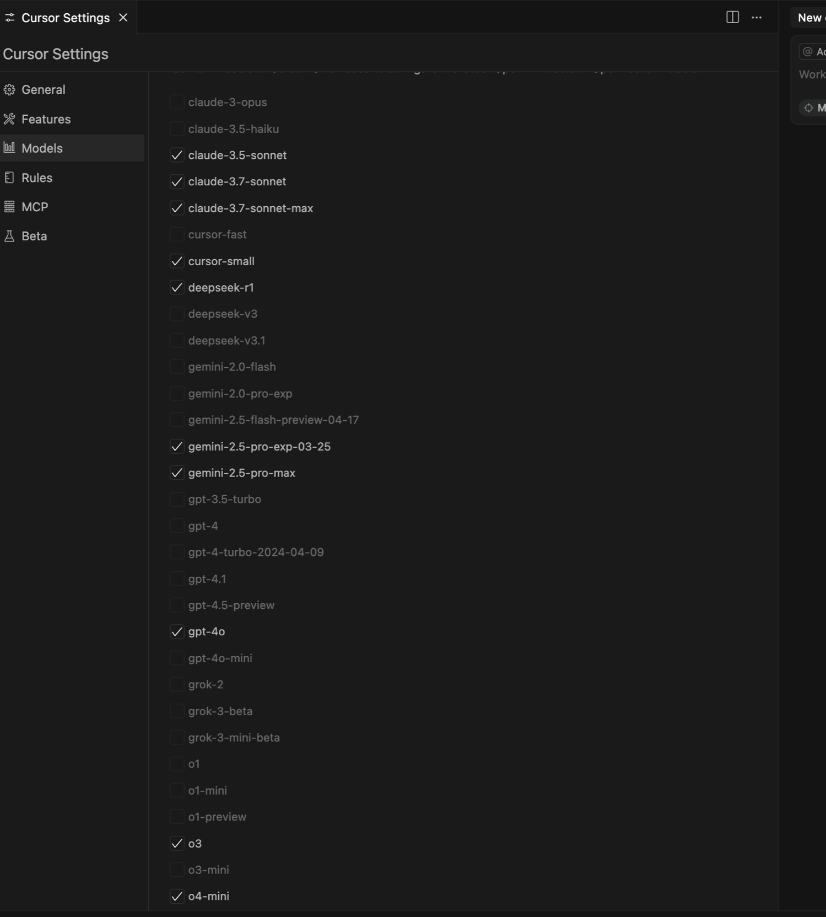
Task: Select Models settings section
Action: click(x=72, y=148)
